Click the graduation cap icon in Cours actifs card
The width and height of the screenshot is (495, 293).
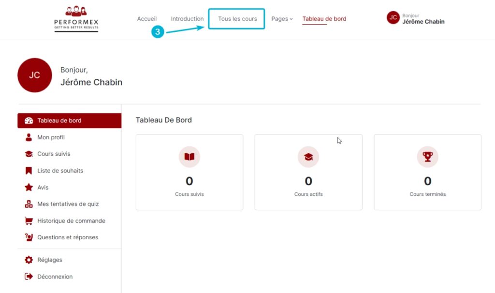[308, 157]
